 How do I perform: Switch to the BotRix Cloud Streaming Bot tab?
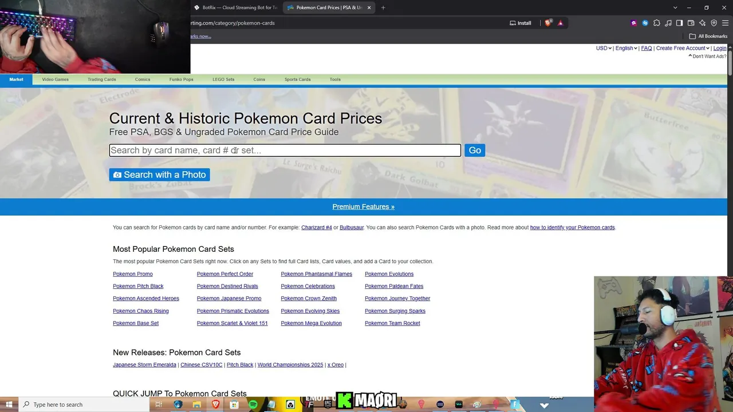coord(236,7)
